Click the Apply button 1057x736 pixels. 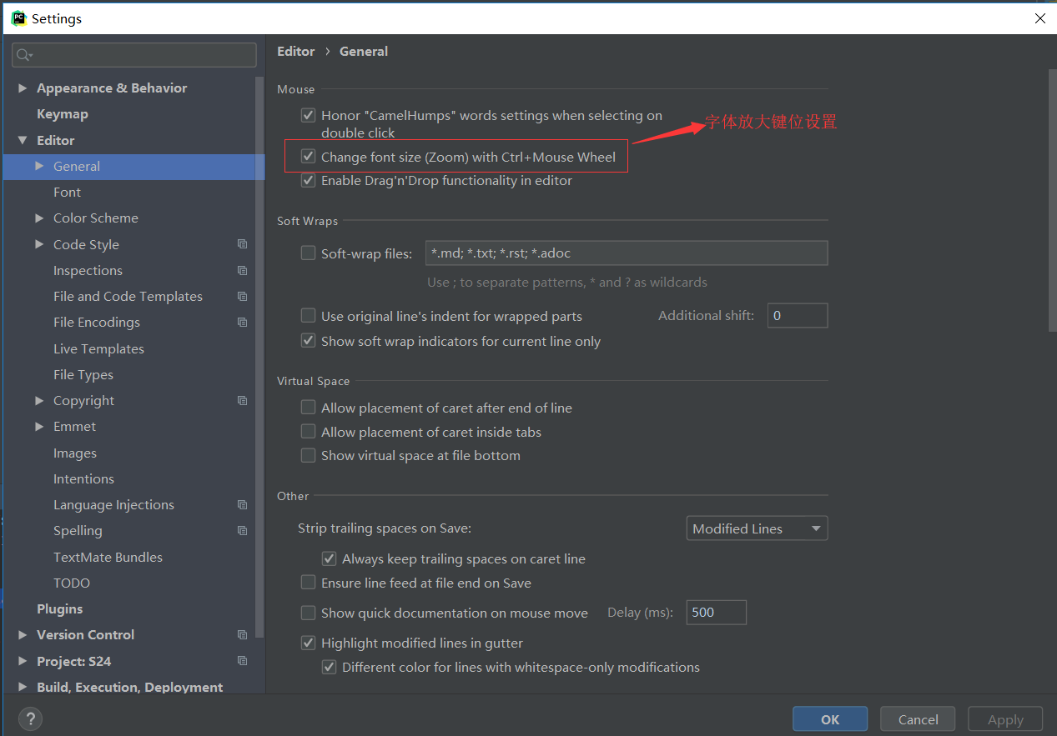(1005, 719)
